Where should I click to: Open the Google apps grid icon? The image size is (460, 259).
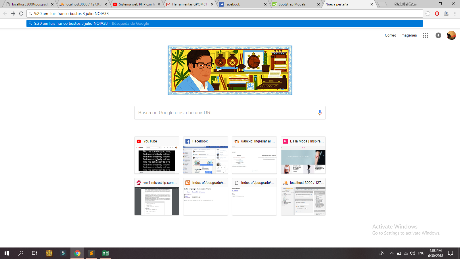pos(425,35)
